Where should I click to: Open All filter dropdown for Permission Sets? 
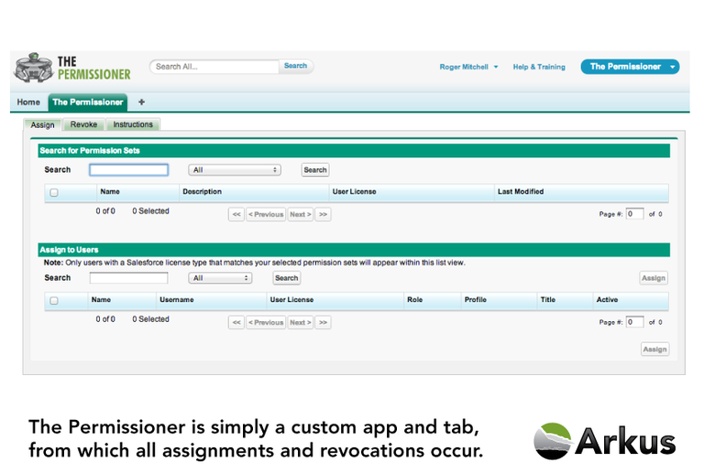(x=235, y=170)
